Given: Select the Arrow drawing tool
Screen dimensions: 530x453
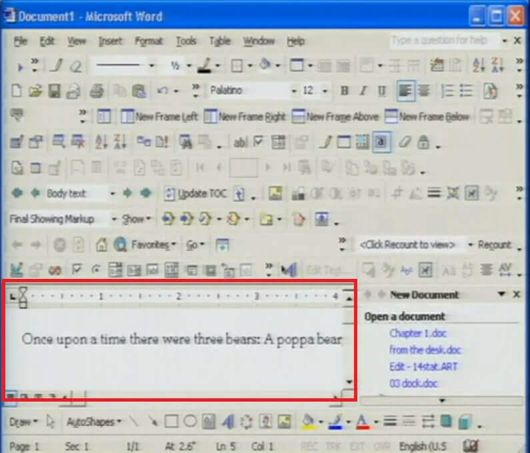Looking at the screenshot, I should 153,422.
